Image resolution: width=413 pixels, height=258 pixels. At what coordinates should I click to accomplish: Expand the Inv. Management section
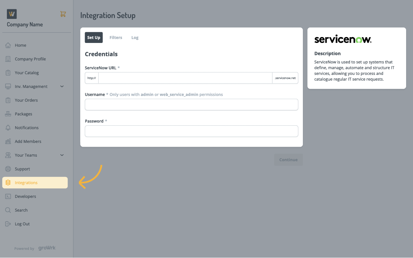tap(62, 86)
